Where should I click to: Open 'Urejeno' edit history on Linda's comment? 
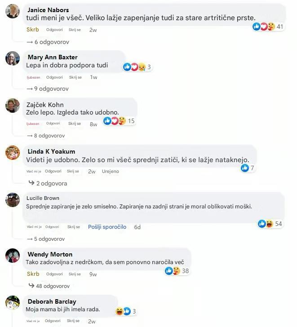[110, 171]
